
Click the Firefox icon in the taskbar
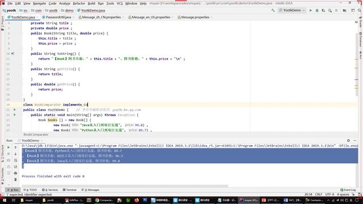pyautogui.click(x=137, y=200)
